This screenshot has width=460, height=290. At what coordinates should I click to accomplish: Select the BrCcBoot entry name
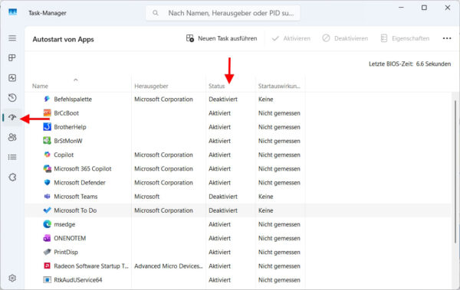[66, 113]
